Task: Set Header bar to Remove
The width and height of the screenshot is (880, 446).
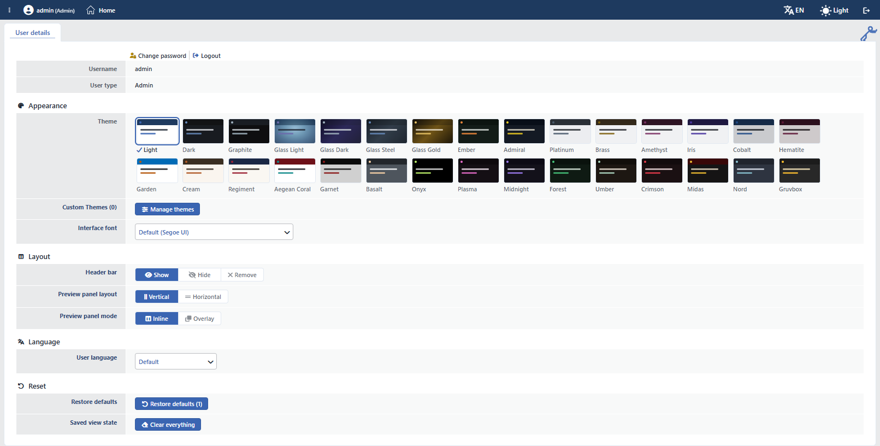Action: 242,275
